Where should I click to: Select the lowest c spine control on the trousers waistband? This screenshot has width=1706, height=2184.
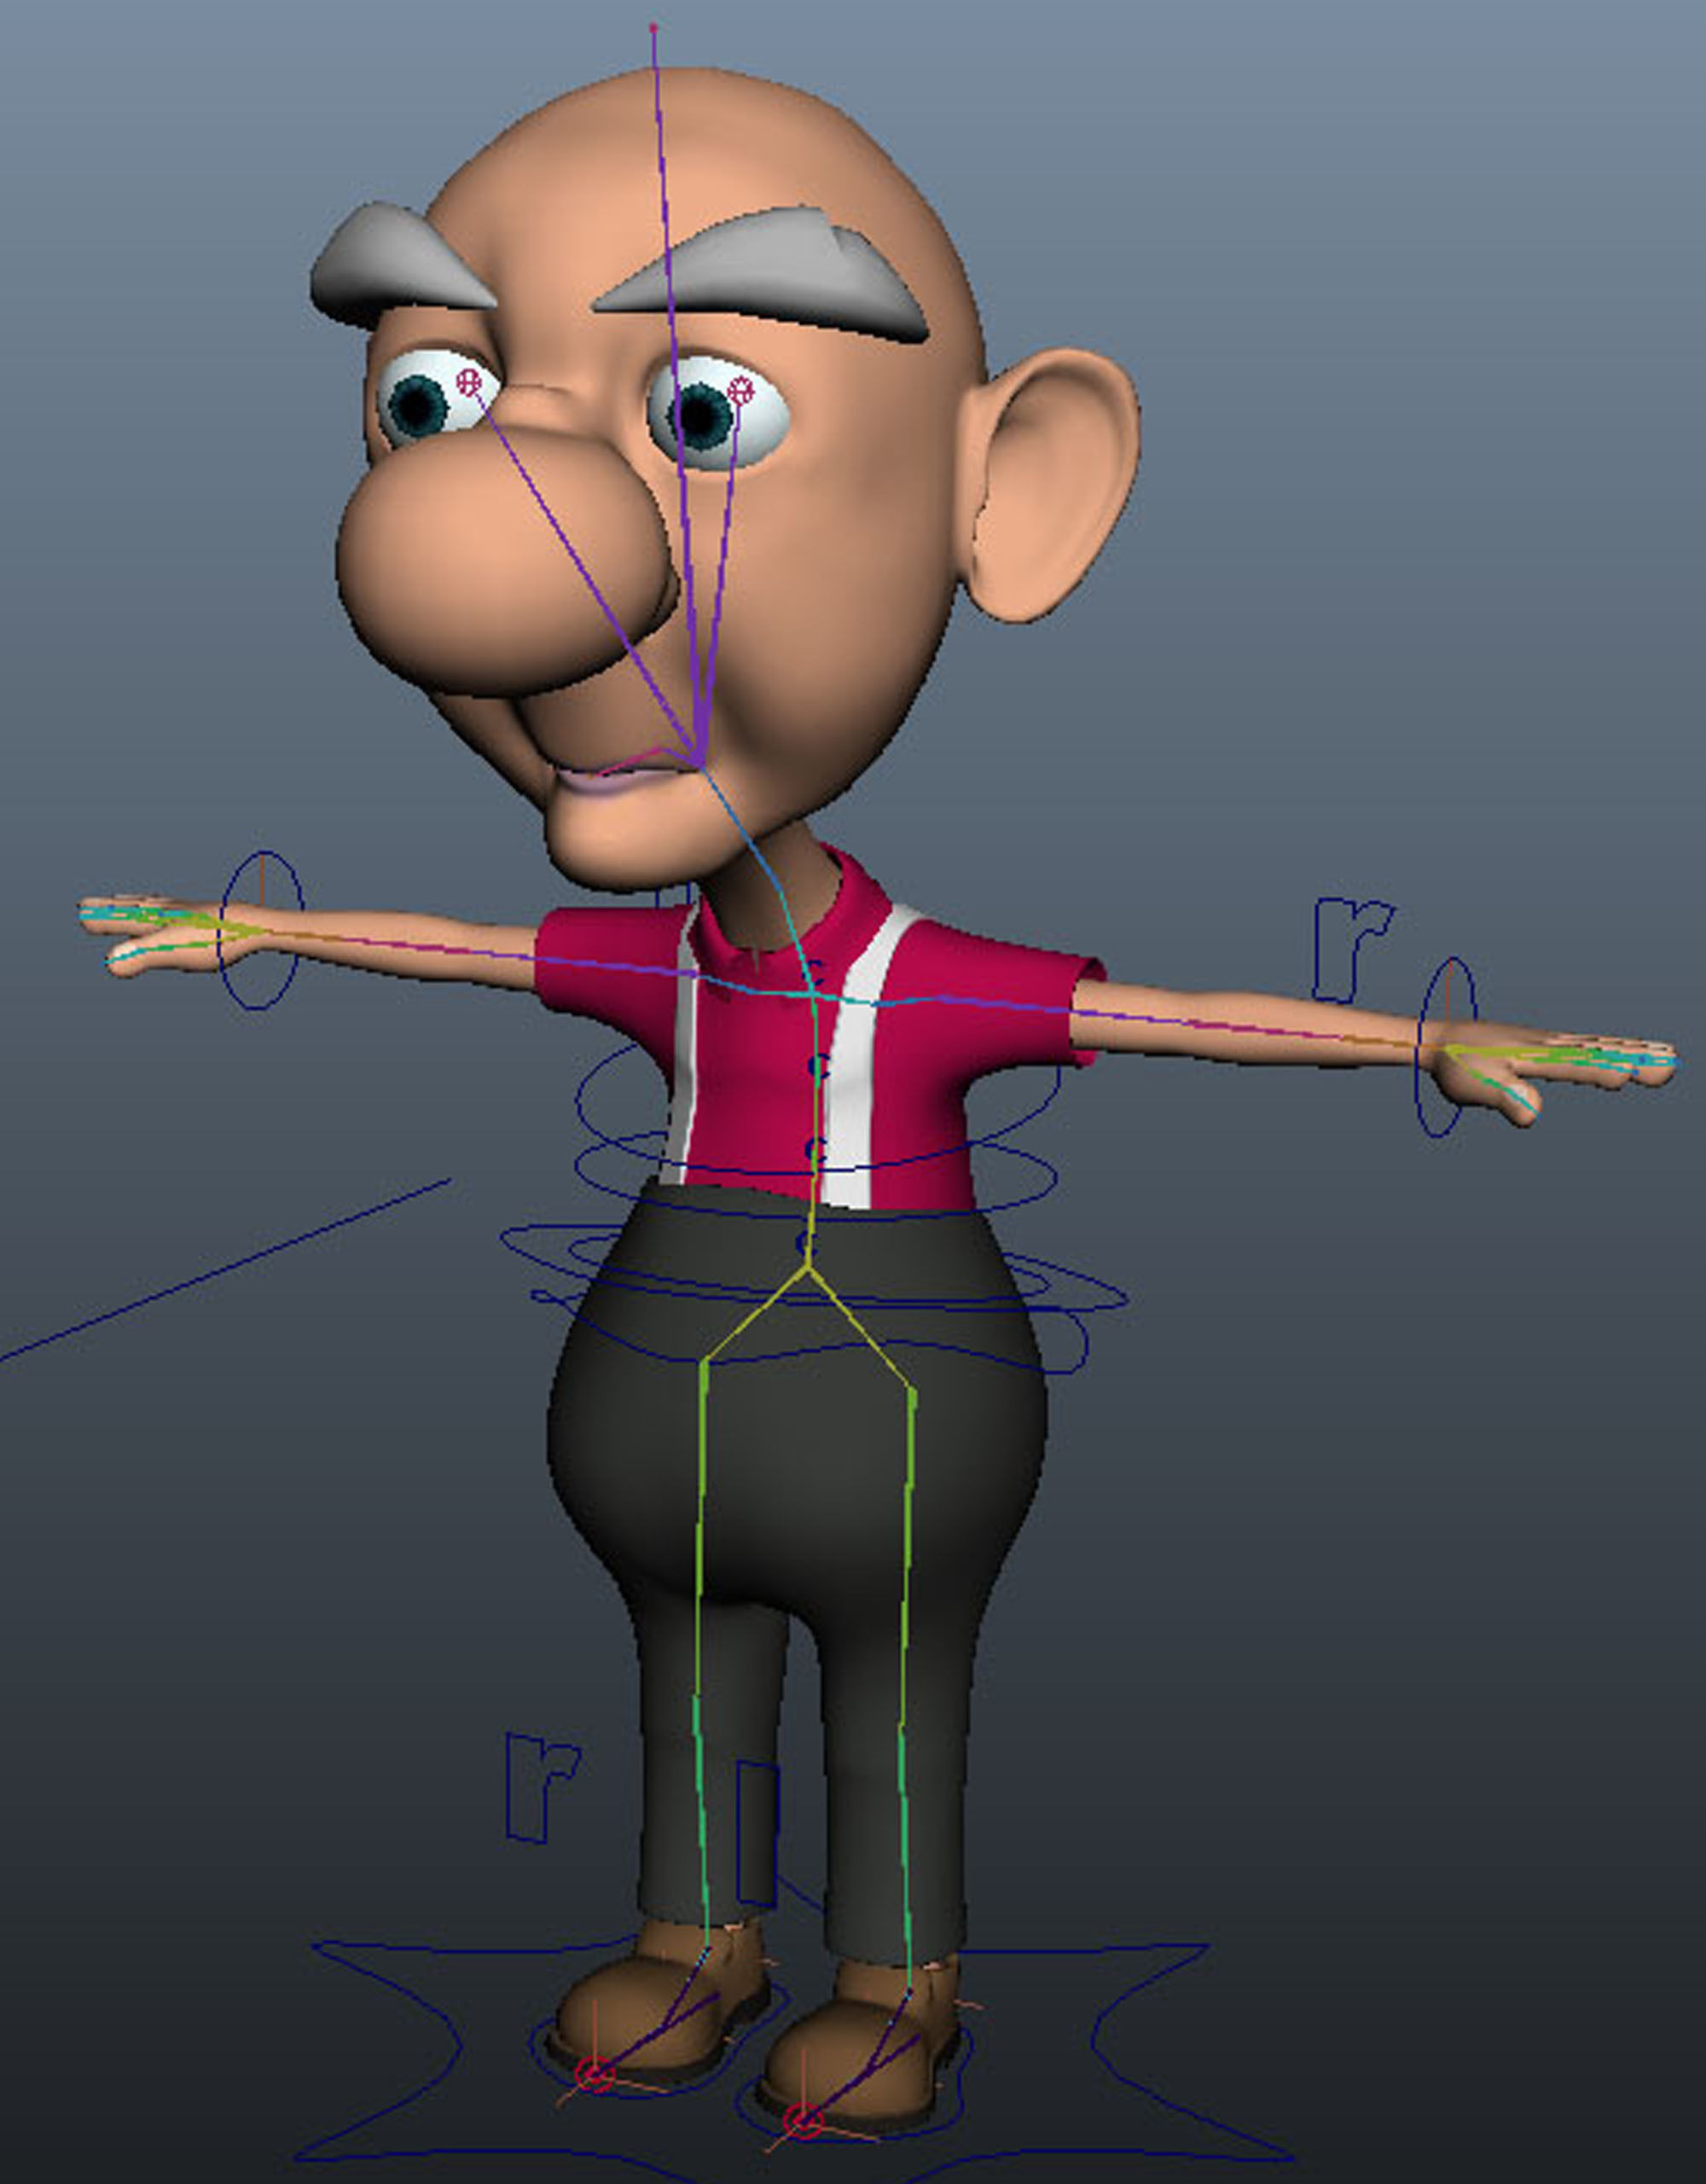[808, 1244]
